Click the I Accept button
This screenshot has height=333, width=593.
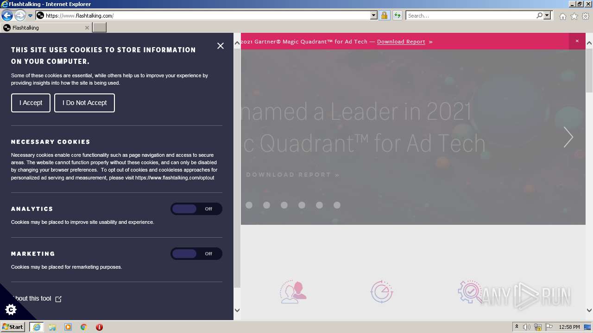pyautogui.click(x=31, y=103)
